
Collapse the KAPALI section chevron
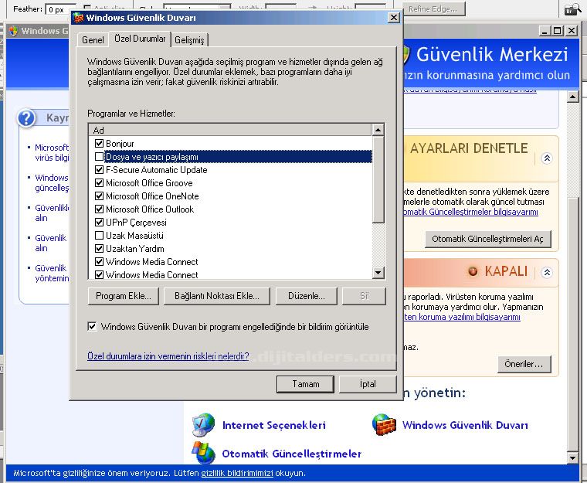pos(547,272)
